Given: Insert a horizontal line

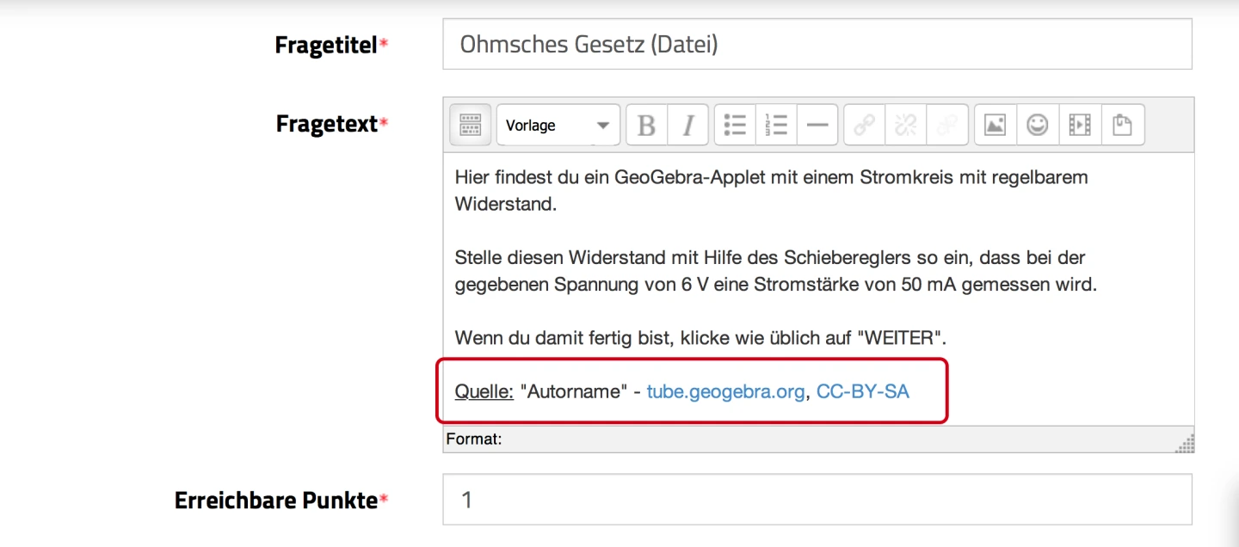Looking at the screenshot, I should pyautogui.click(x=817, y=126).
